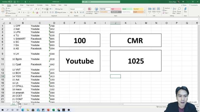Toggle Bold formatting
Screen dimensions: 200x112
tap(19, 12)
